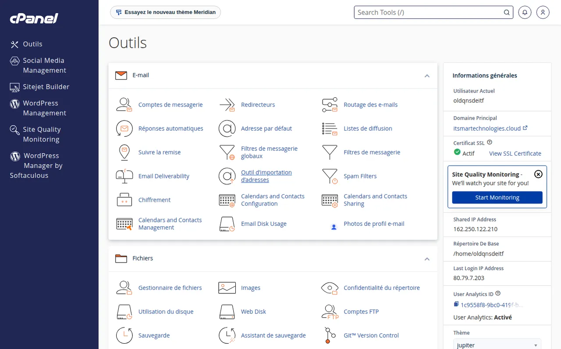Open the Thème jupiter dropdown
Viewport: 561px width, 349px height.
pyautogui.click(x=497, y=345)
